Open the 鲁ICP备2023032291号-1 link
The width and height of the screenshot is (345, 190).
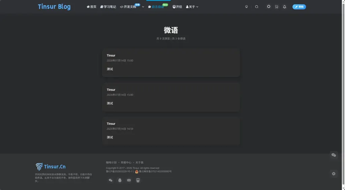click(x=119, y=171)
